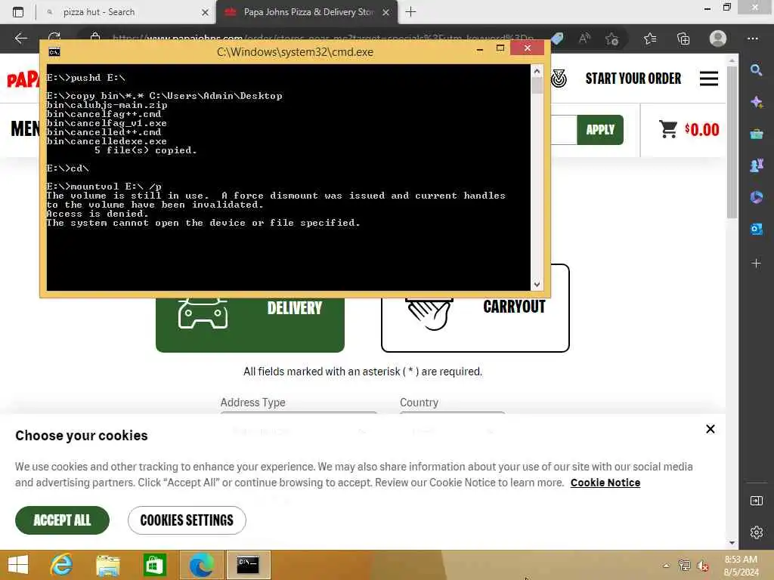Click ACCEPT ALL cookies button

[x=62, y=520]
